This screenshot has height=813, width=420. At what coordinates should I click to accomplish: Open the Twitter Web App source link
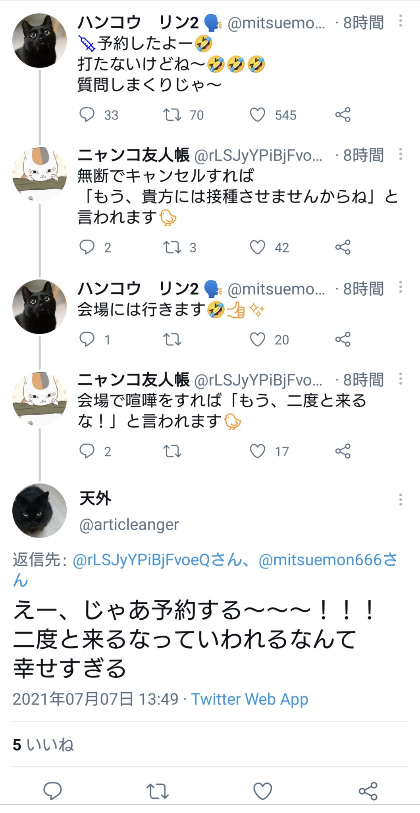(x=250, y=699)
